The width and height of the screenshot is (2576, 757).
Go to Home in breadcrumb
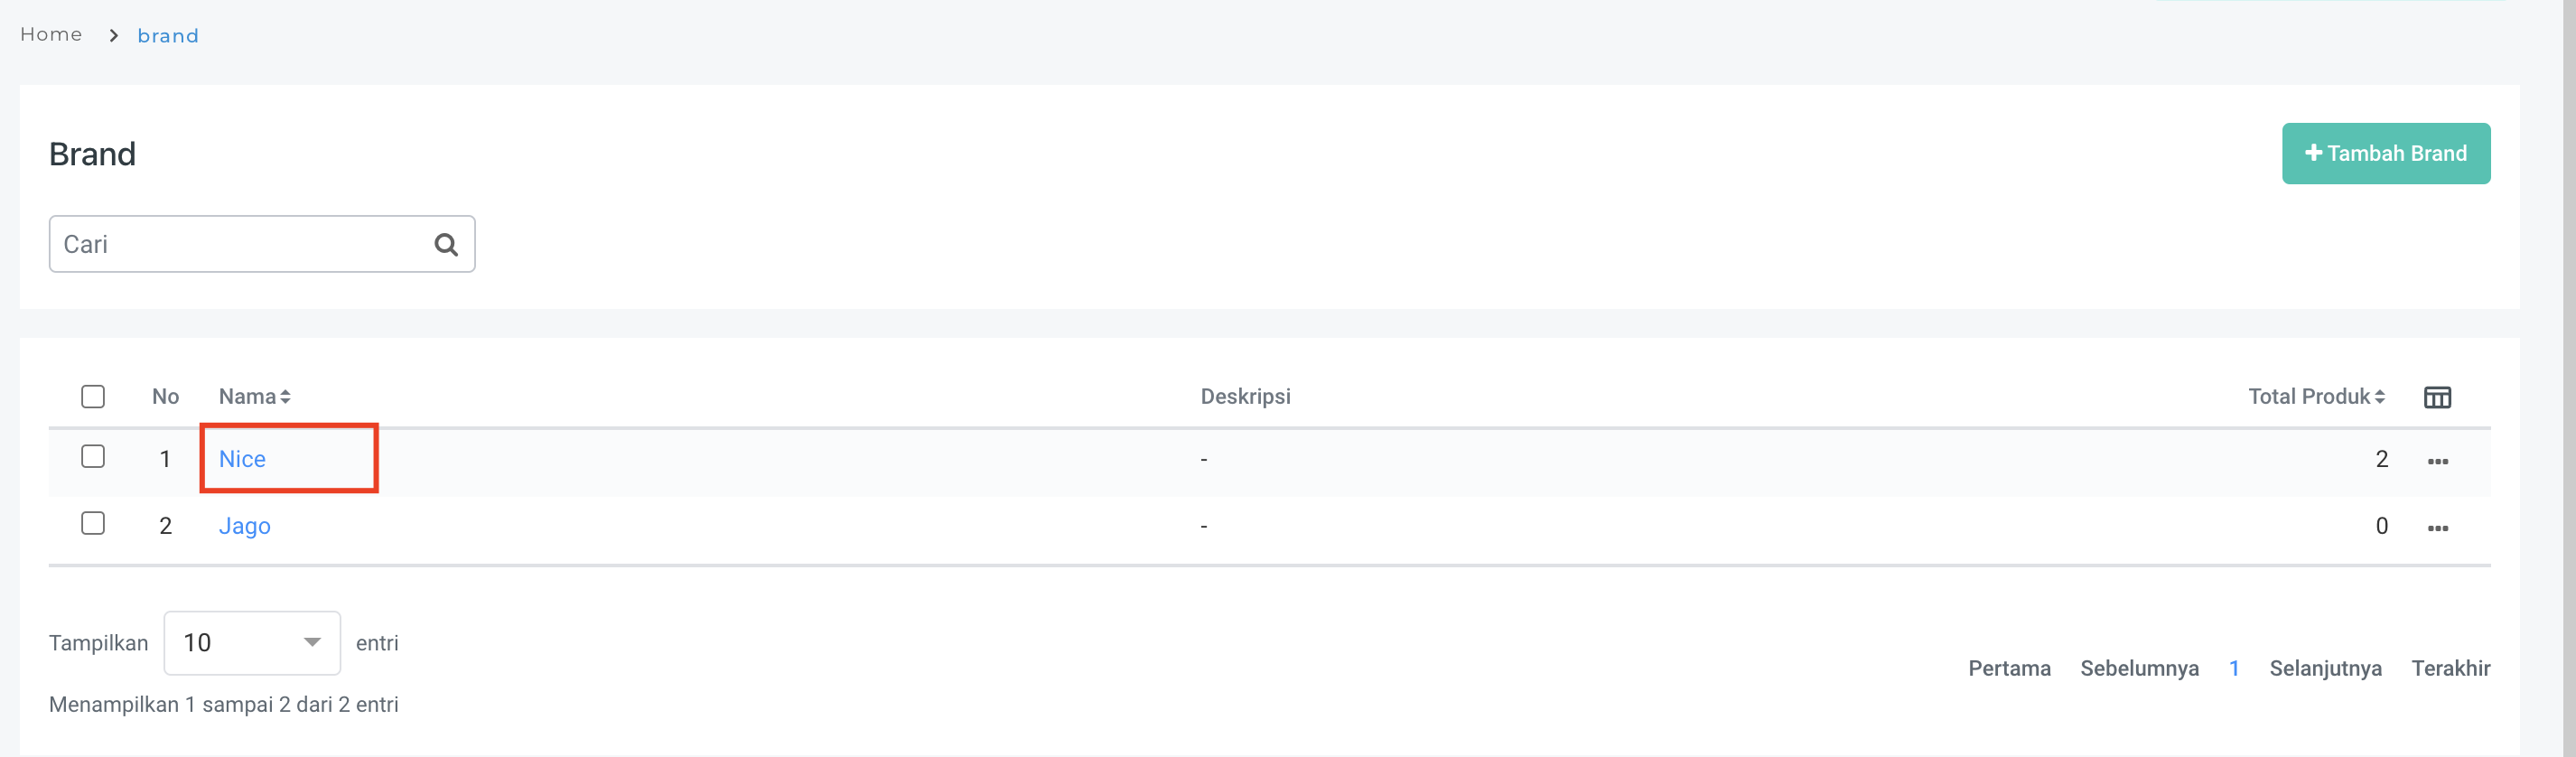pyautogui.click(x=51, y=35)
